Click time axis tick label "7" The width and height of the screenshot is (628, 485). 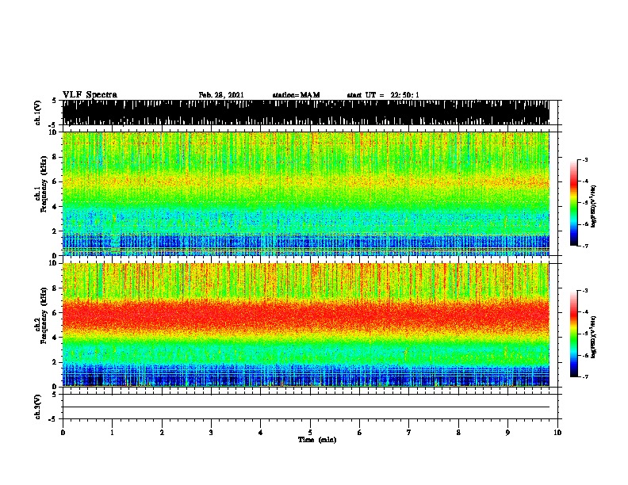409,433
